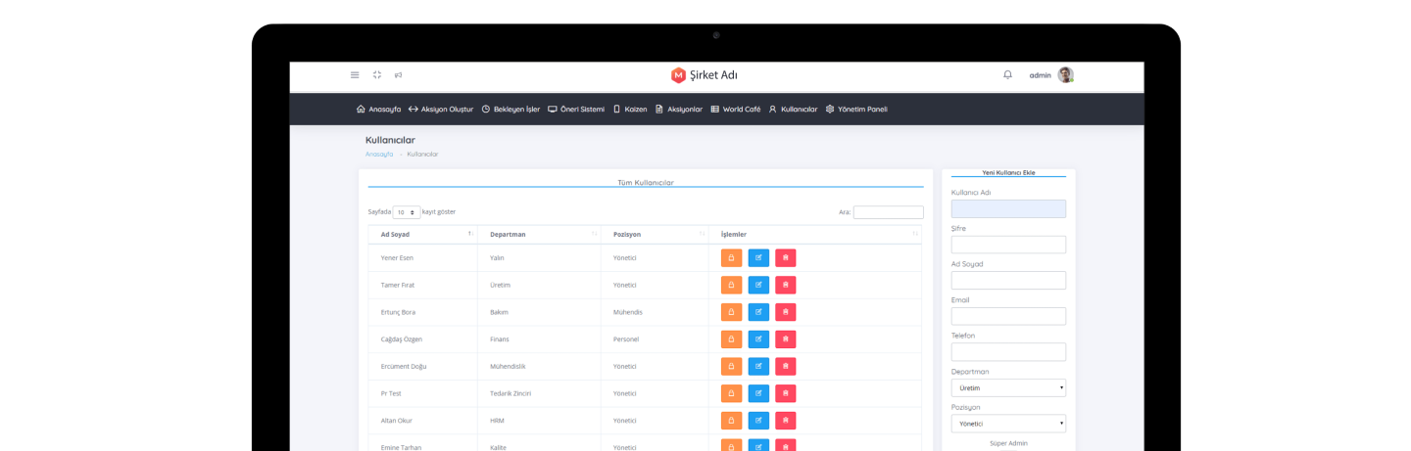
Task: Lock user Yener Esen with orange button
Action: coord(731,257)
